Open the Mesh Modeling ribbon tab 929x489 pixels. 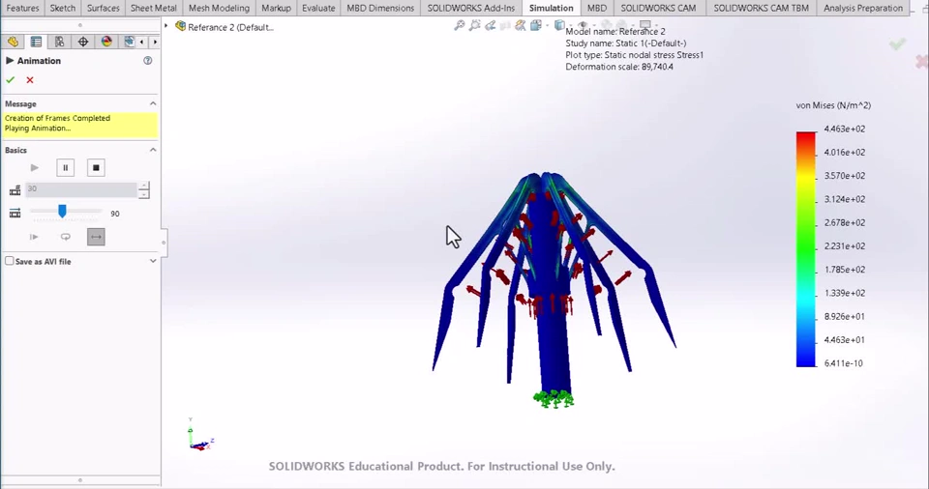pyautogui.click(x=219, y=8)
